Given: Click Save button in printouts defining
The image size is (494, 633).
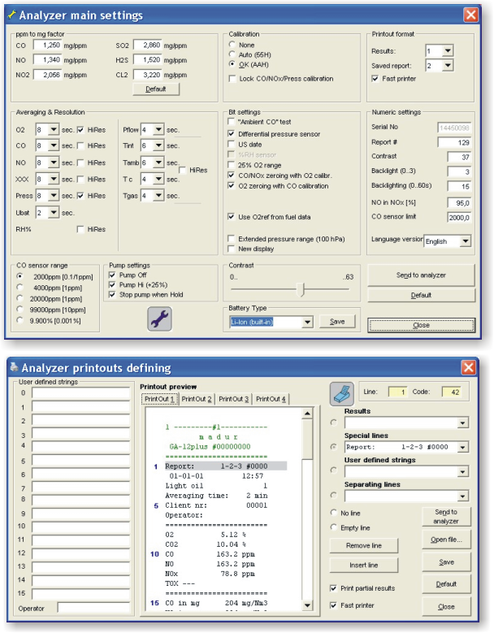Looking at the screenshot, I should click(446, 562).
